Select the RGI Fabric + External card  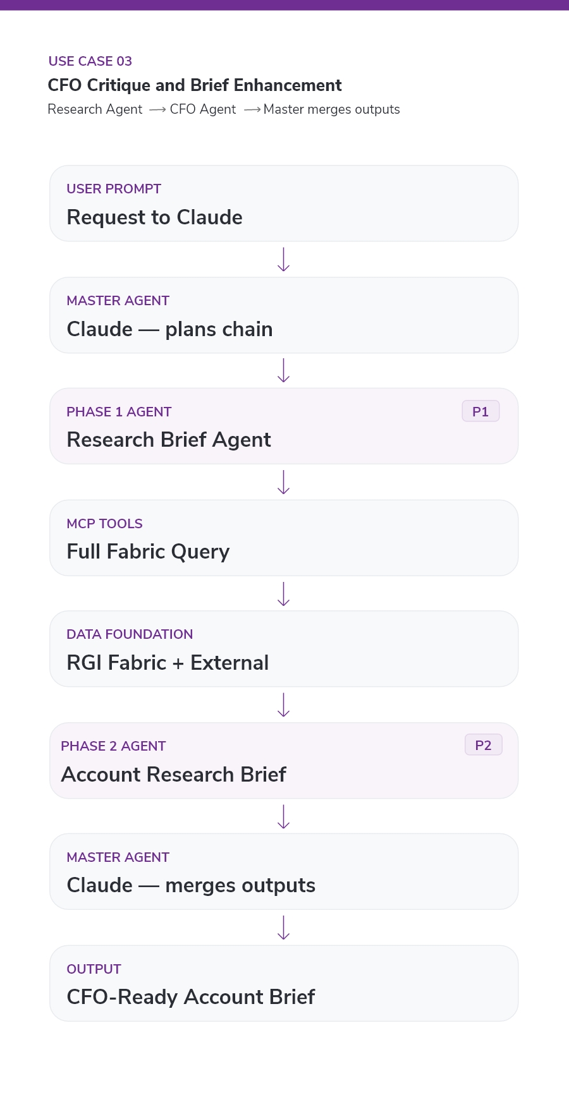coord(284,649)
